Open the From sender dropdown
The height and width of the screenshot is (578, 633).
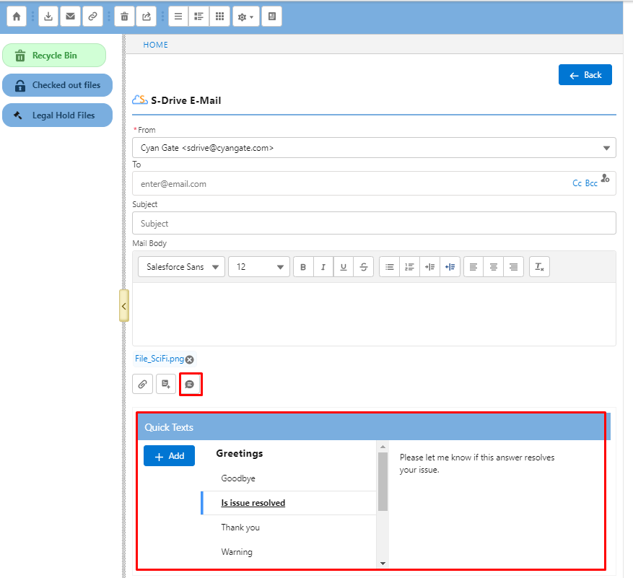click(374, 148)
